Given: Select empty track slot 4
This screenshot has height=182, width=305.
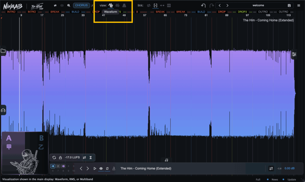Looking at the screenshot, I should (69, 166).
